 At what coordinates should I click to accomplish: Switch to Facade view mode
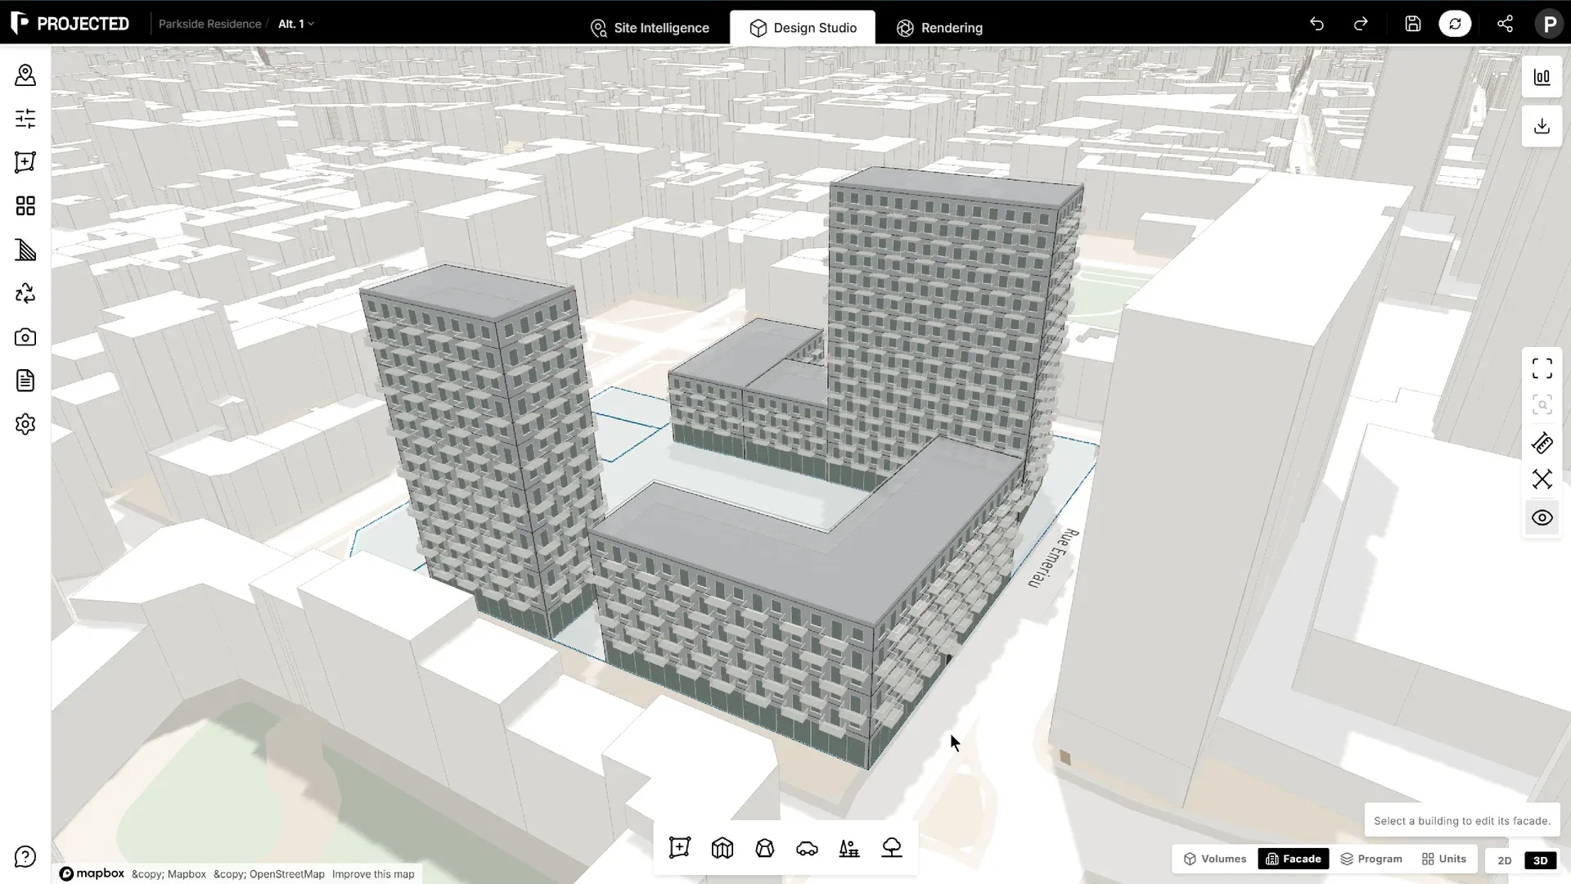coord(1294,859)
